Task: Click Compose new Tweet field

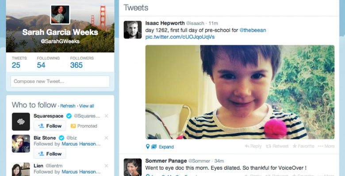Action: point(60,82)
